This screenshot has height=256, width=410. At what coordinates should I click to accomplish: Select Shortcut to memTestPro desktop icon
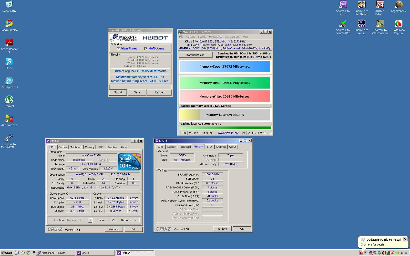click(343, 27)
